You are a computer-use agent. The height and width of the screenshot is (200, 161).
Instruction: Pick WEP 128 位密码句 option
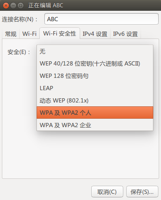(x=95, y=76)
